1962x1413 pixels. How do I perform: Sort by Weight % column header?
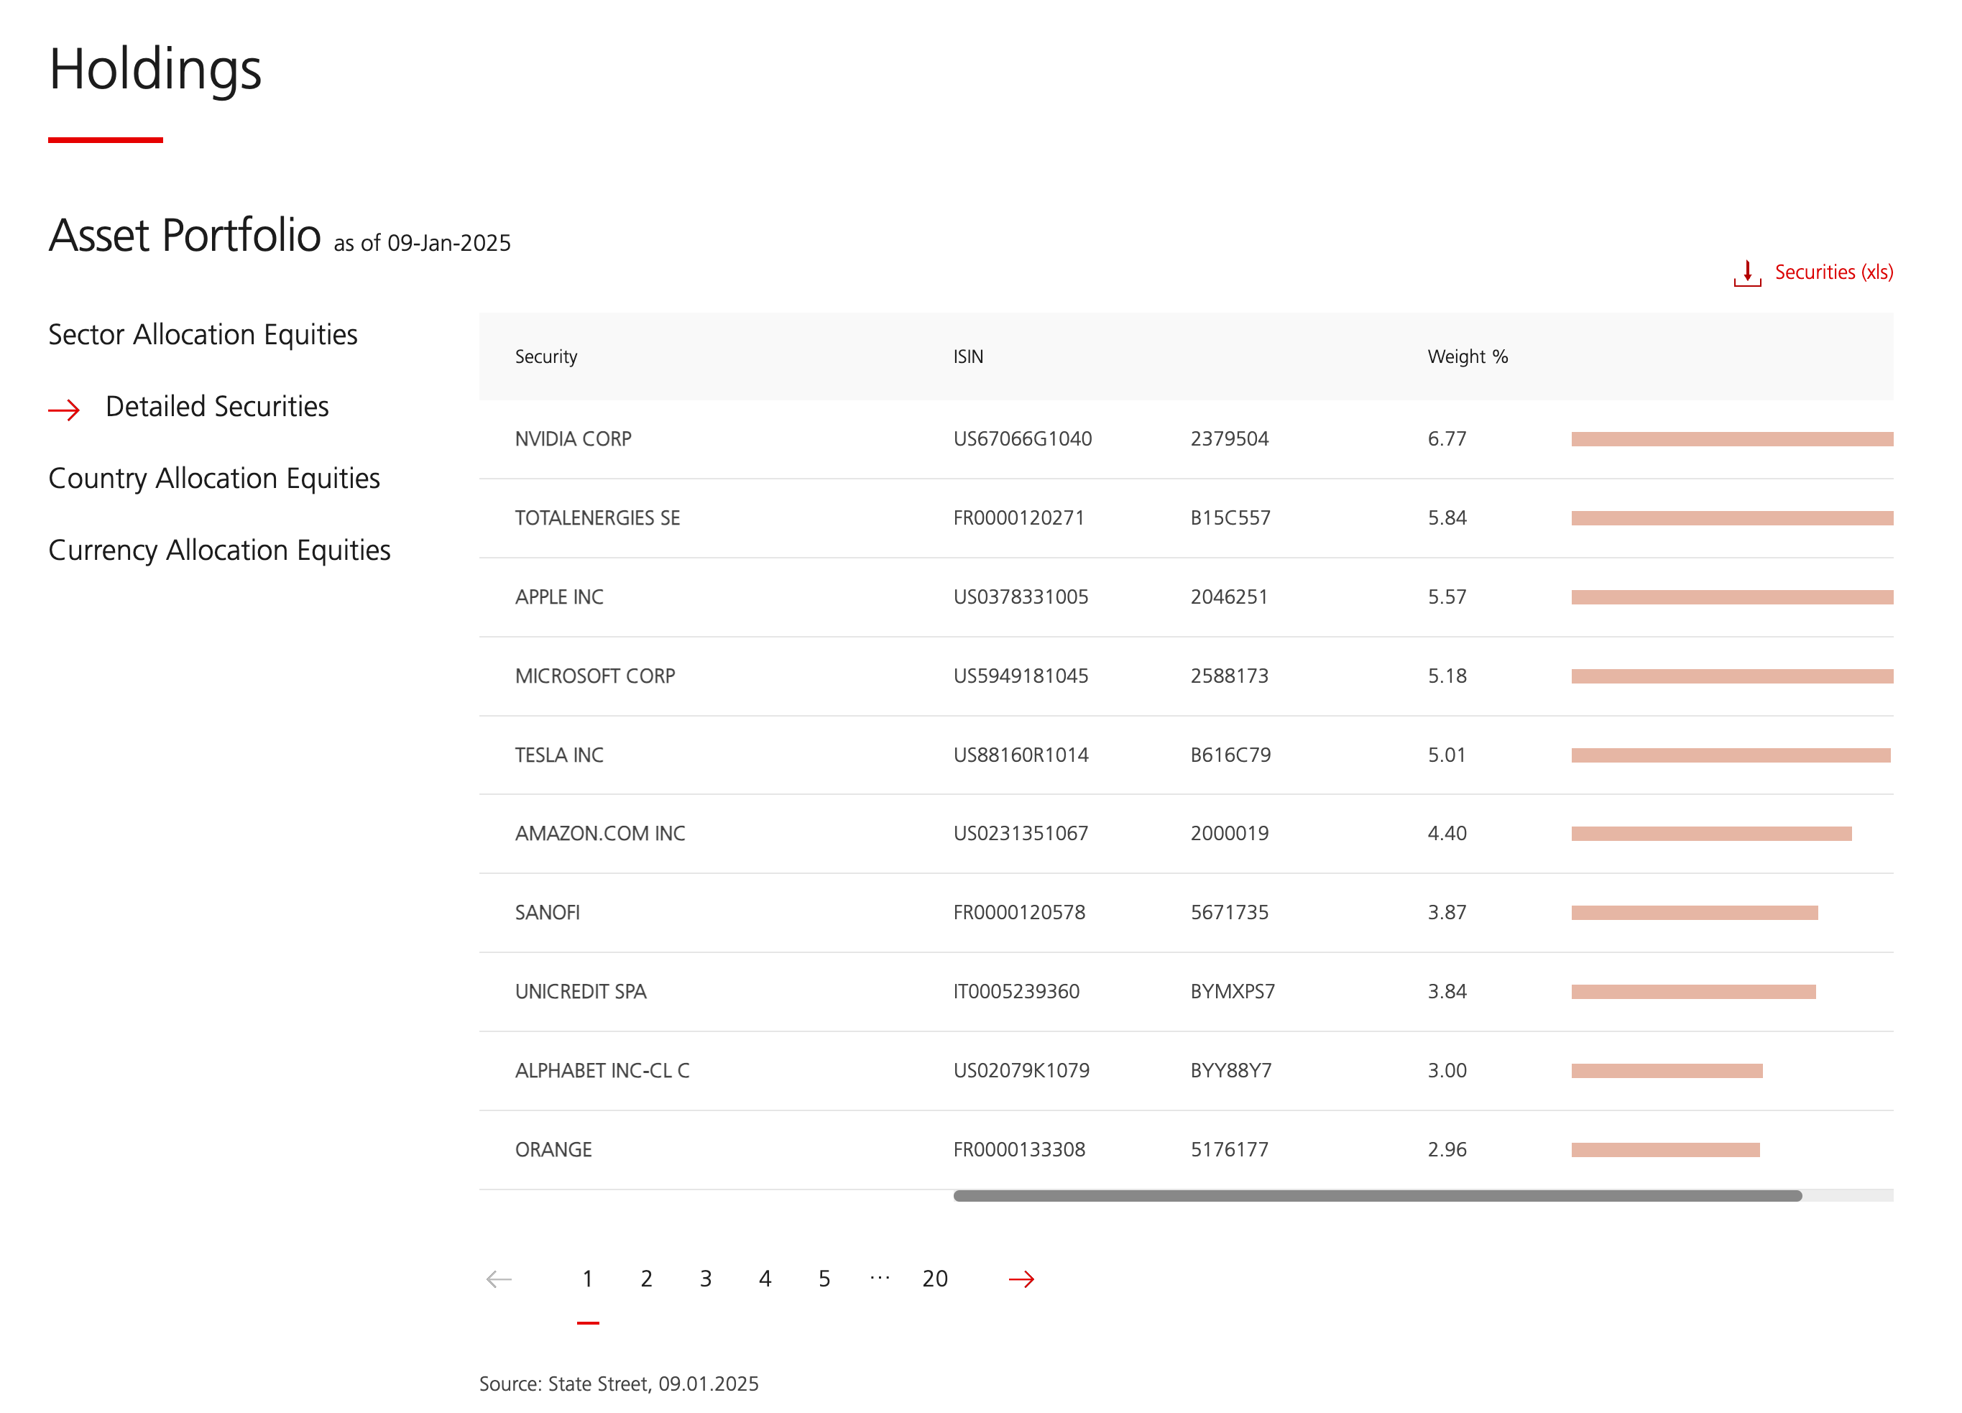tap(1467, 356)
